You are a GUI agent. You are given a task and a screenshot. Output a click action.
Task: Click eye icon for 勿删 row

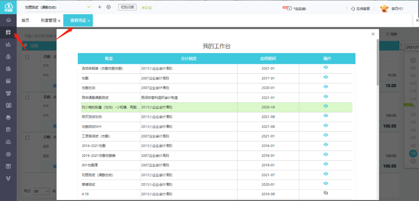coord(326,77)
